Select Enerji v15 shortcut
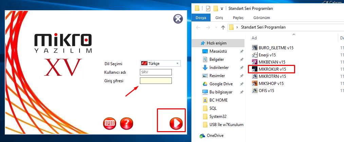 click(x=264, y=55)
